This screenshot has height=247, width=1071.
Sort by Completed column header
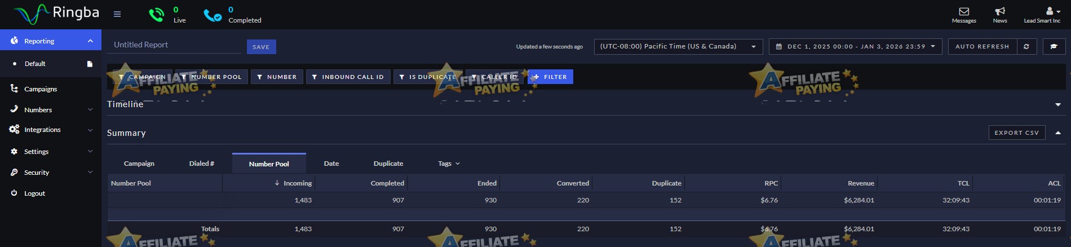coord(361,183)
